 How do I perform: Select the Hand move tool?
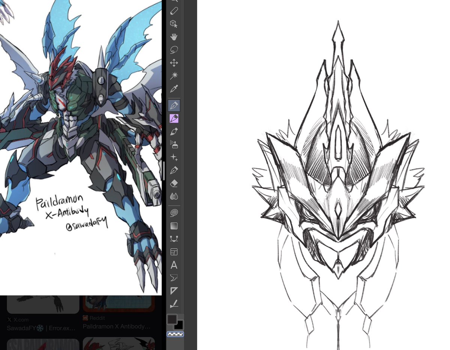point(174,37)
